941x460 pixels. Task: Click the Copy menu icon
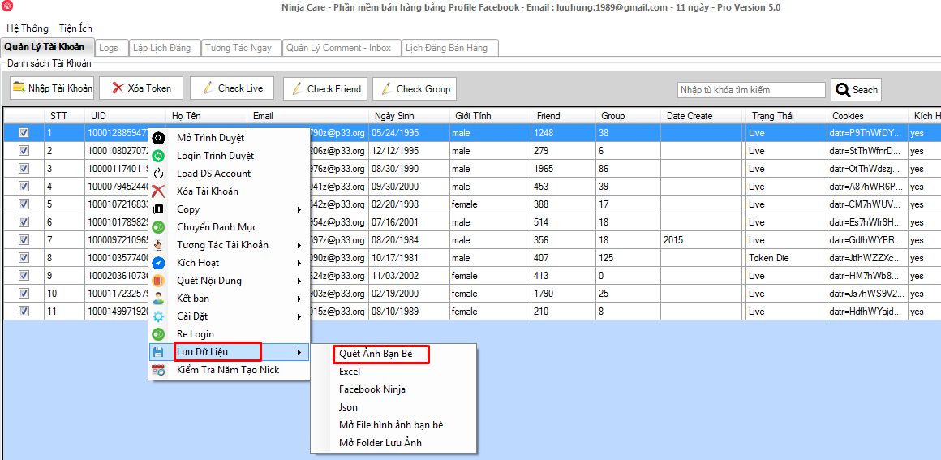pyautogui.click(x=158, y=209)
